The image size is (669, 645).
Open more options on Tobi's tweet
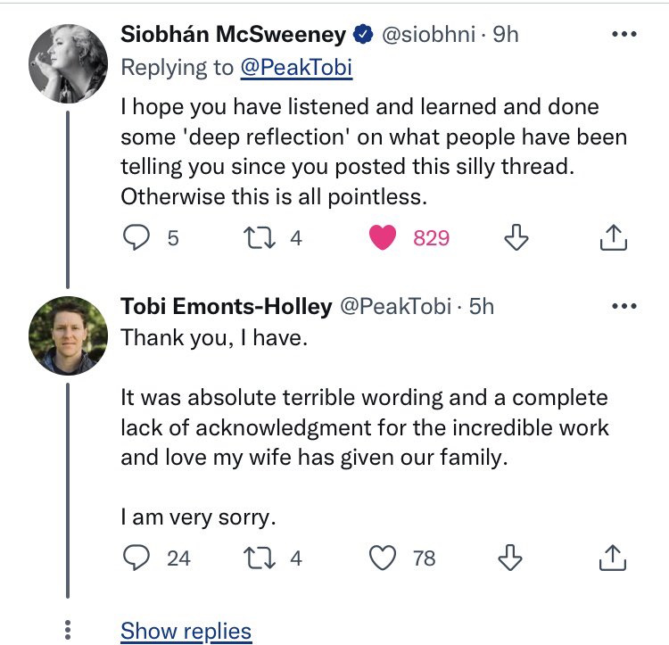tap(622, 307)
